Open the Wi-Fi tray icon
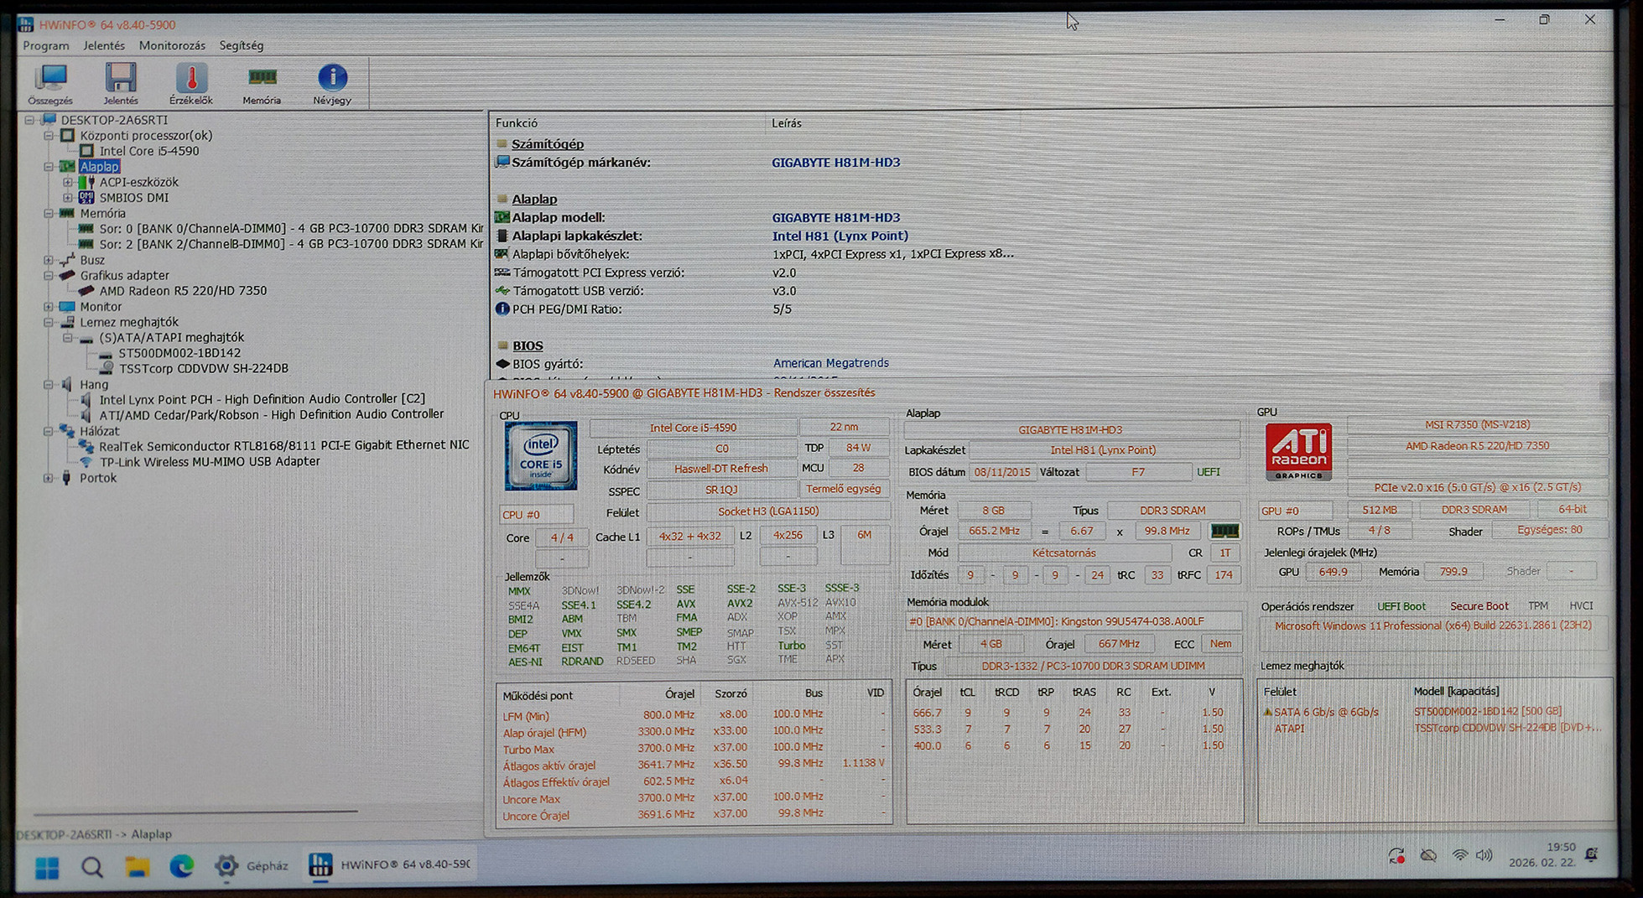Screen dimensions: 1643x898 click(x=1460, y=856)
